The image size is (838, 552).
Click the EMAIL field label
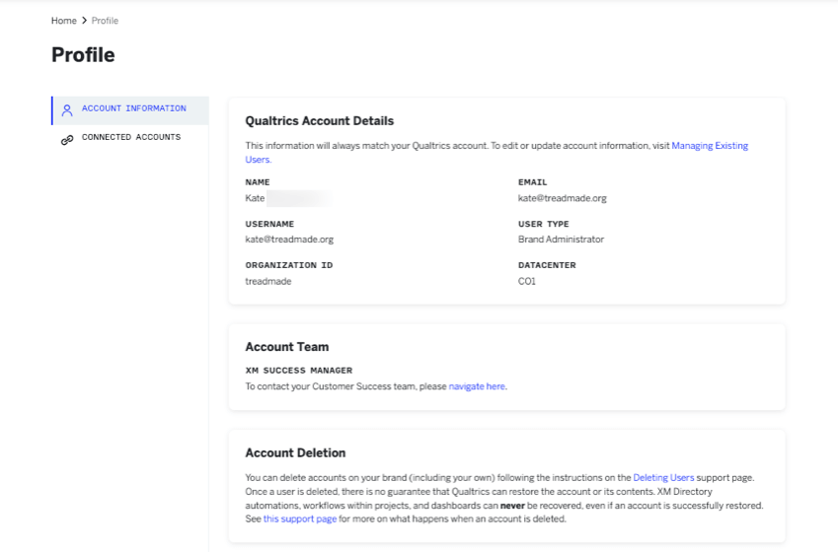coord(532,182)
